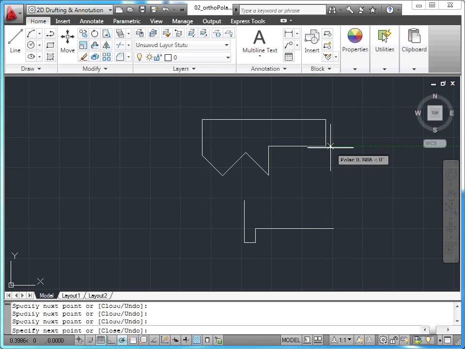The height and width of the screenshot is (349, 465).
Task: Open the Express Tools tab
Action: [248, 21]
